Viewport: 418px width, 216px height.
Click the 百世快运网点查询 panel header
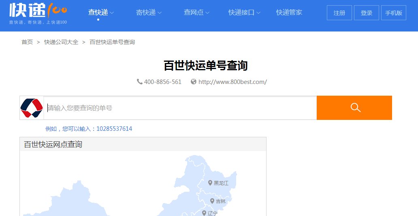pos(143,144)
